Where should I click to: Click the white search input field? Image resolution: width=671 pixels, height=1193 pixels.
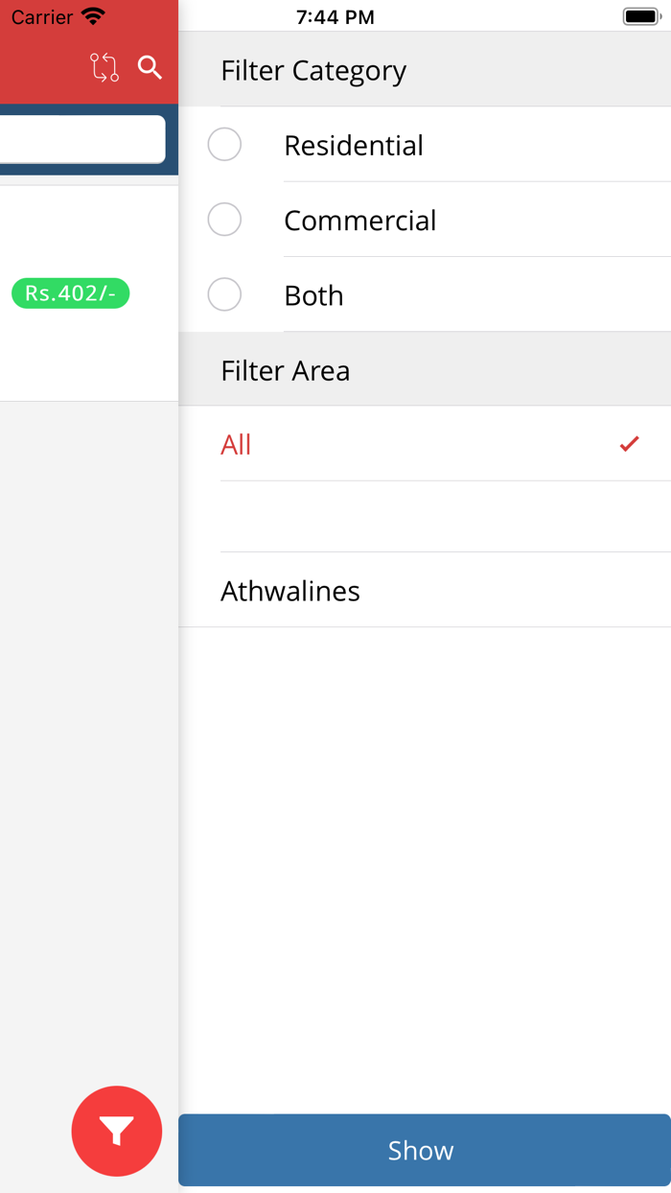pos(81,139)
